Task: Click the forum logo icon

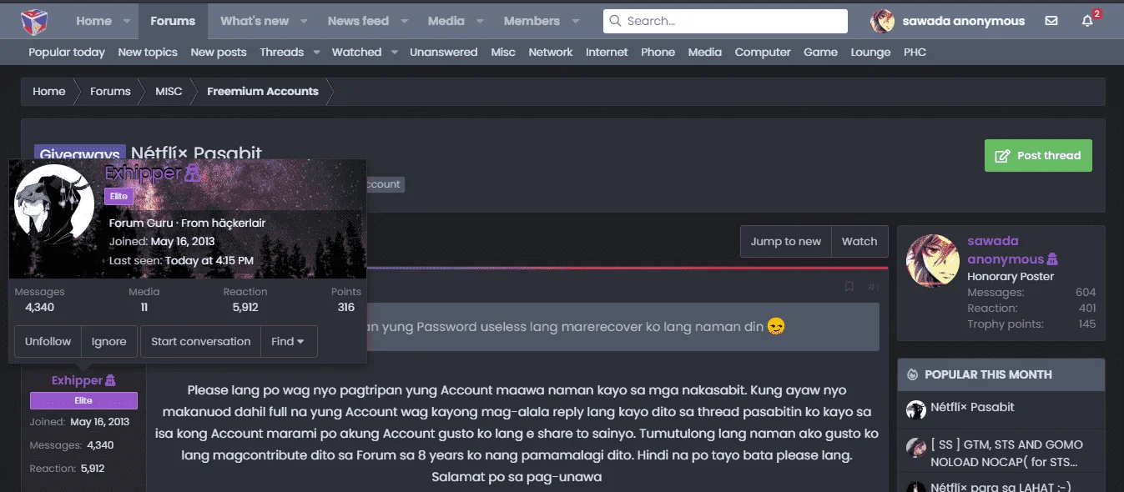Action: 34,20
